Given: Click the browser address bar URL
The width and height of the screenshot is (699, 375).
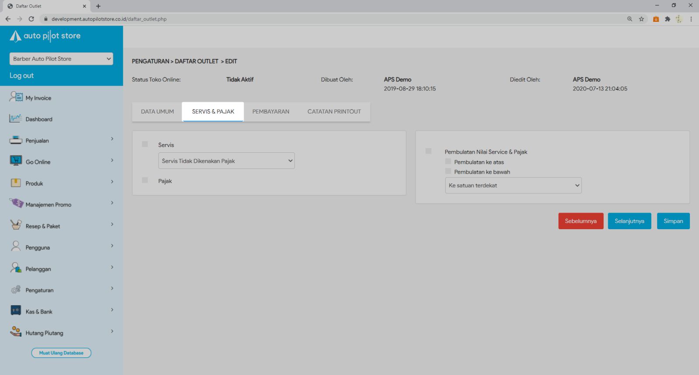Looking at the screenshot, I should 109,19.
